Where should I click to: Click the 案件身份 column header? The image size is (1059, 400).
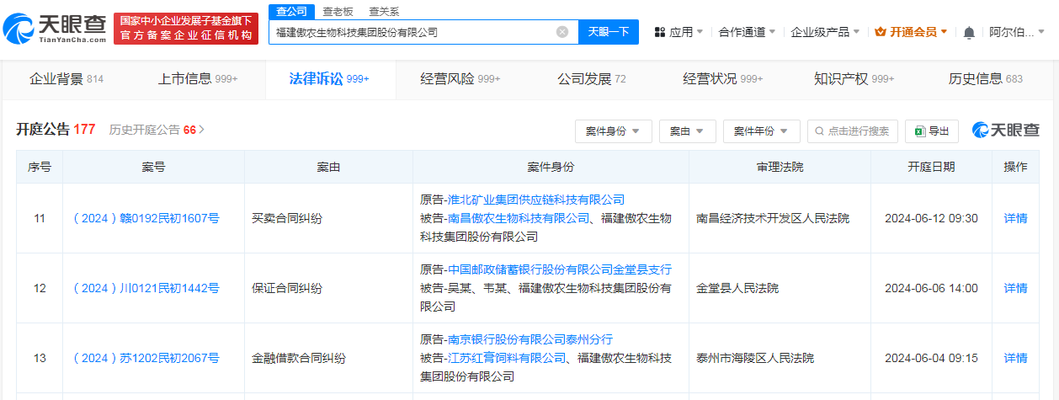click(551, 167)
